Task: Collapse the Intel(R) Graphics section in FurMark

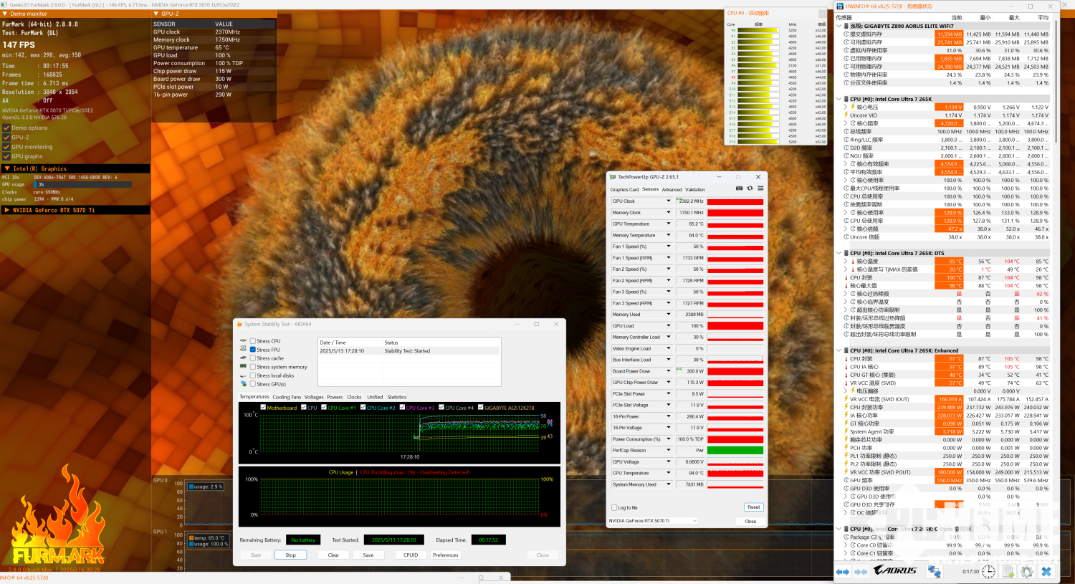Action: (x=7, y=169)
